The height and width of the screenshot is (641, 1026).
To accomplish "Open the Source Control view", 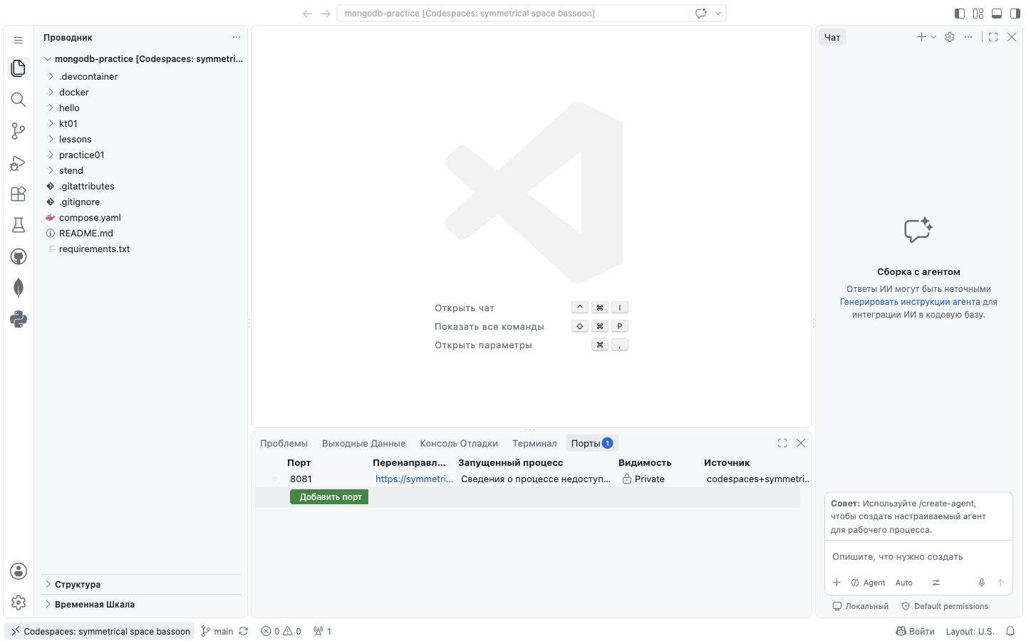I will (x=19, y=131).
